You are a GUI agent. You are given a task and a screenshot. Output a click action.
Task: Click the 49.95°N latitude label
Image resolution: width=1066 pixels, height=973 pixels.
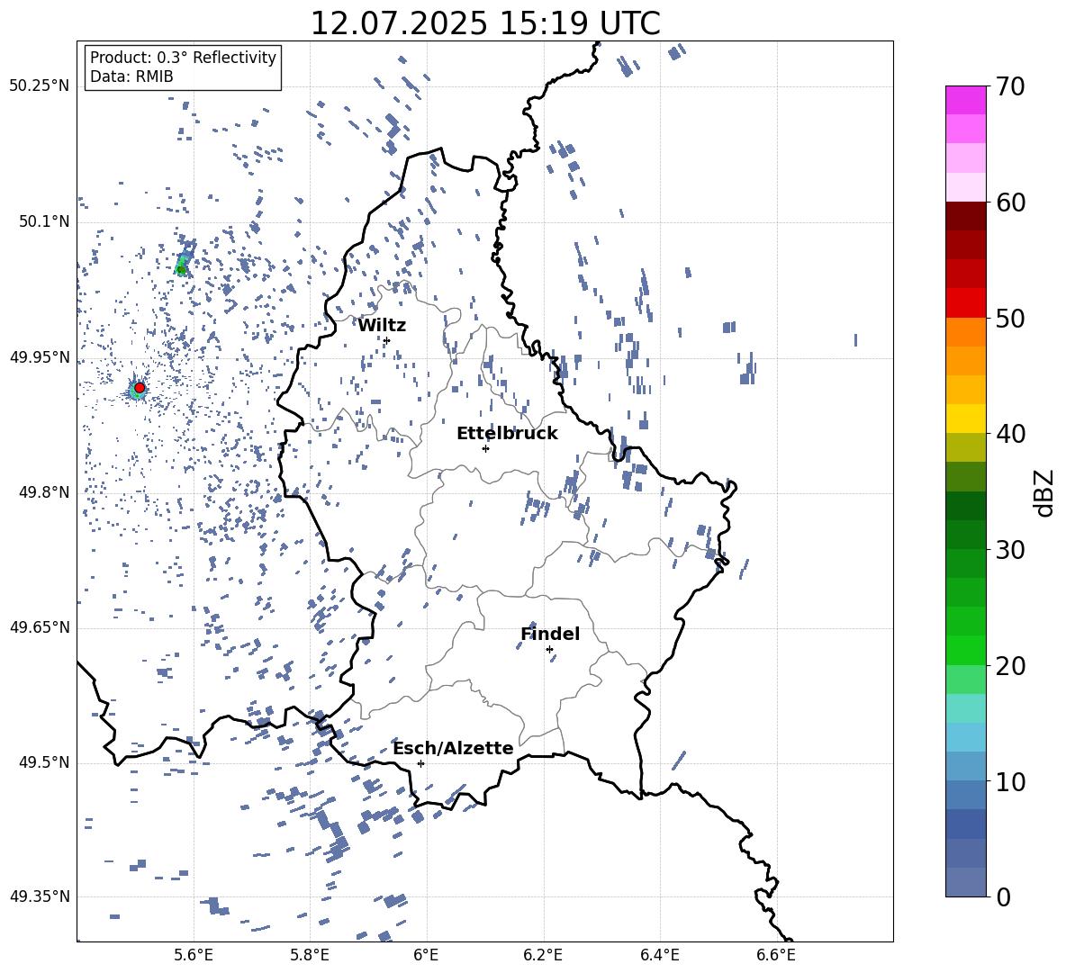40,357
